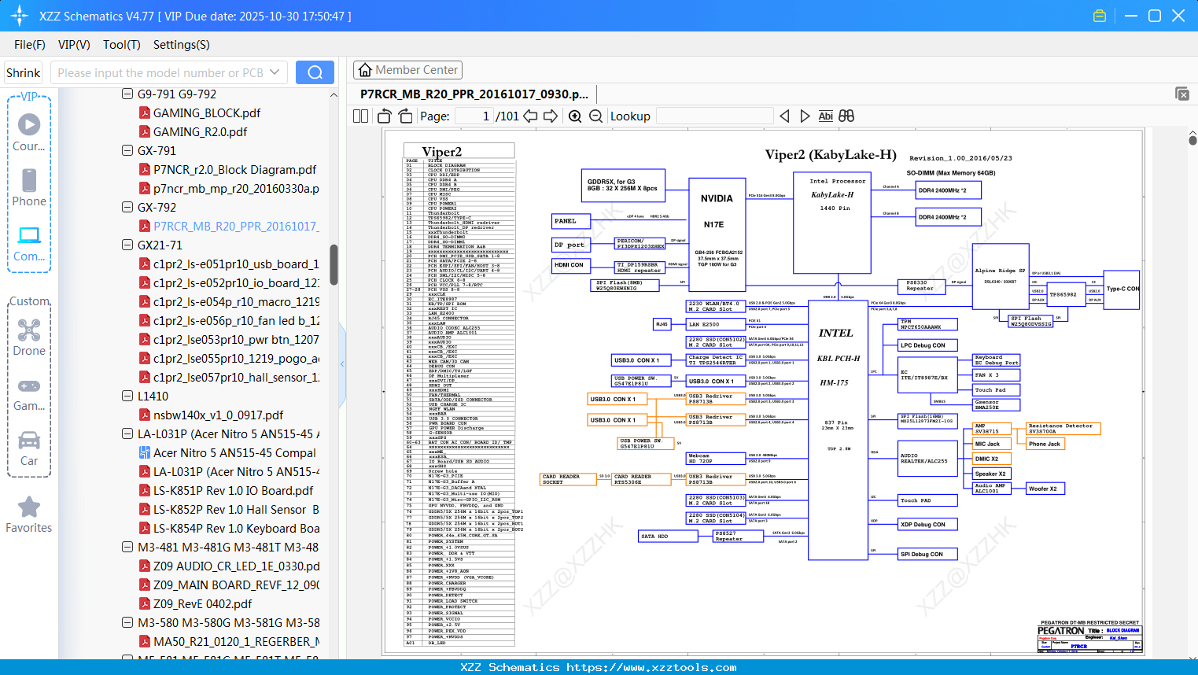Click the Page number input box
Viewport: 1198px width, 675px height.
click(x=474, y=116)
